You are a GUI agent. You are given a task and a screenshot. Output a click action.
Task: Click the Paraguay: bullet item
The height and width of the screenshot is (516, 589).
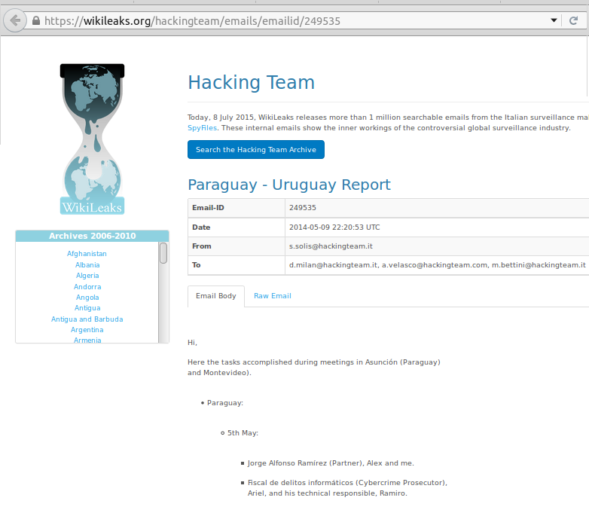click(225, 403)
